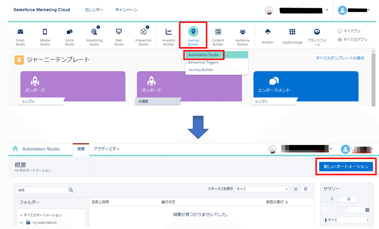Open Content Builder app icon

[218, 32]
